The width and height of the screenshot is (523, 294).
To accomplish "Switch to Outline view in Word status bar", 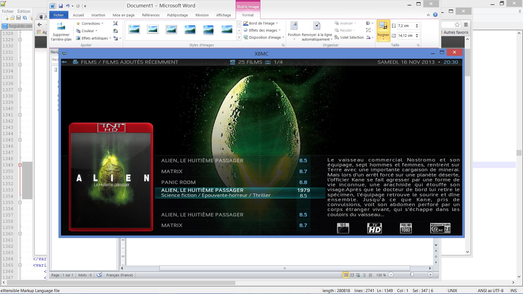I will [364, 275].
